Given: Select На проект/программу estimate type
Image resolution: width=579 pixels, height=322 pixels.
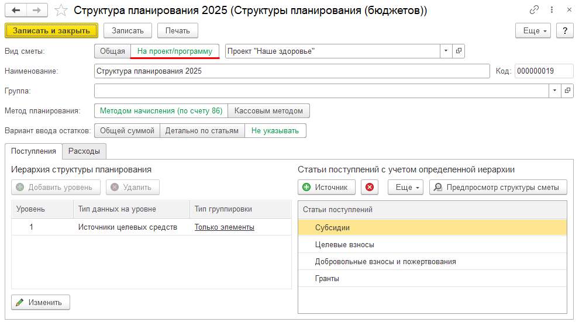Looking at the screenshot, I should pos(175,51).
